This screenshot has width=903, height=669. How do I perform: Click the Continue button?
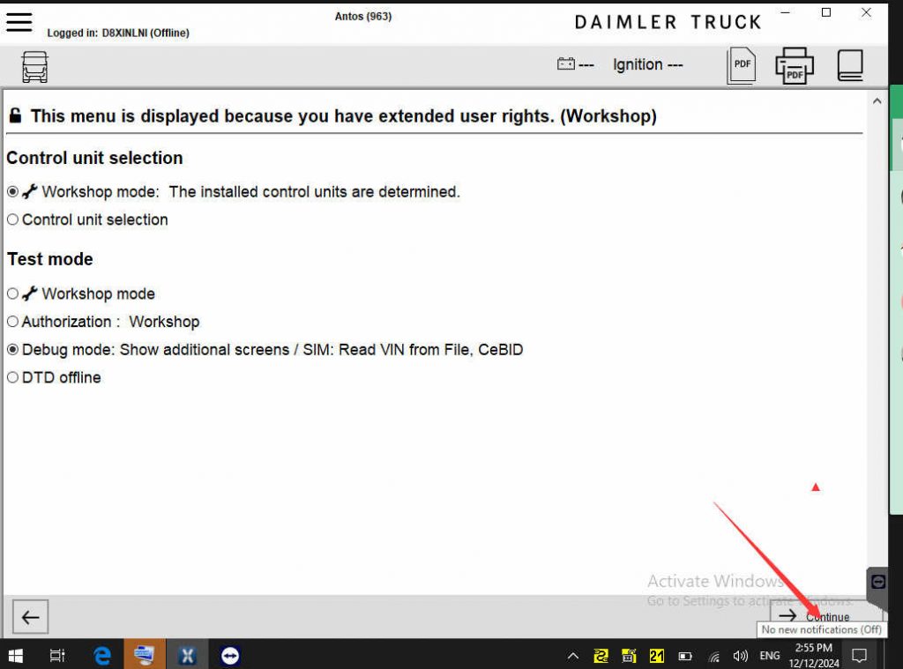825,616
